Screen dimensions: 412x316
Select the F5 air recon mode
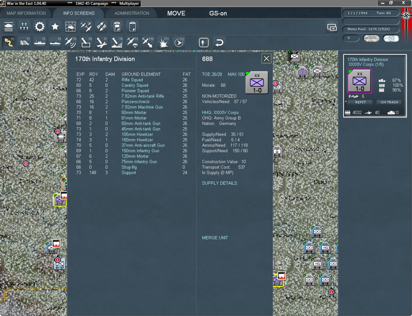pos(70,43)
